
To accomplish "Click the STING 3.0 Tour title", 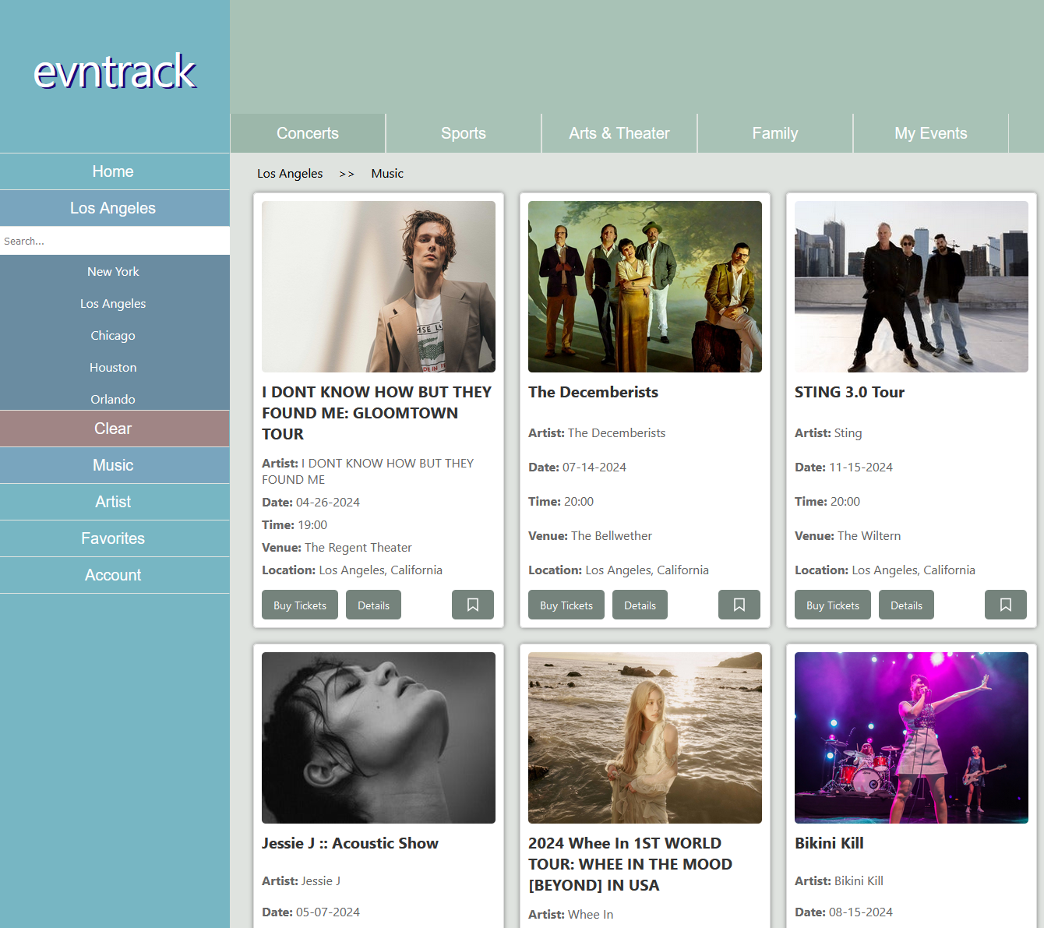I will tap(850, 392).
